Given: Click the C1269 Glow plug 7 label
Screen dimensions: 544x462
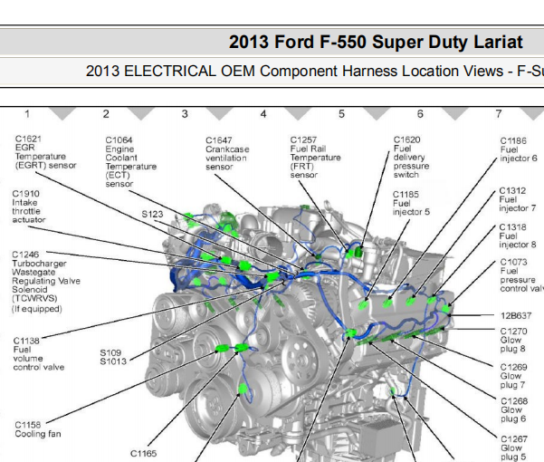Looking at the screenshot, I should [513, 376].
